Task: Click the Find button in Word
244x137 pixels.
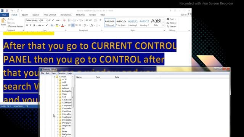Action: pos(170,19)
